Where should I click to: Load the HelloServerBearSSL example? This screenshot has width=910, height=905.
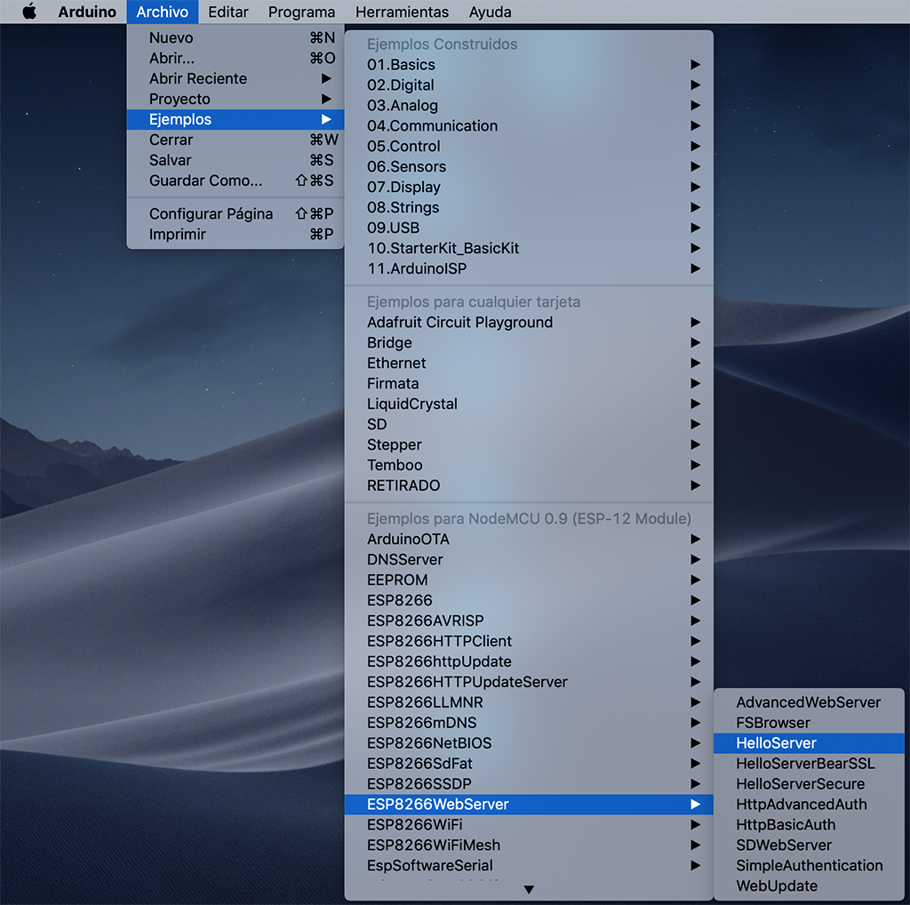[x=809, y=764]
